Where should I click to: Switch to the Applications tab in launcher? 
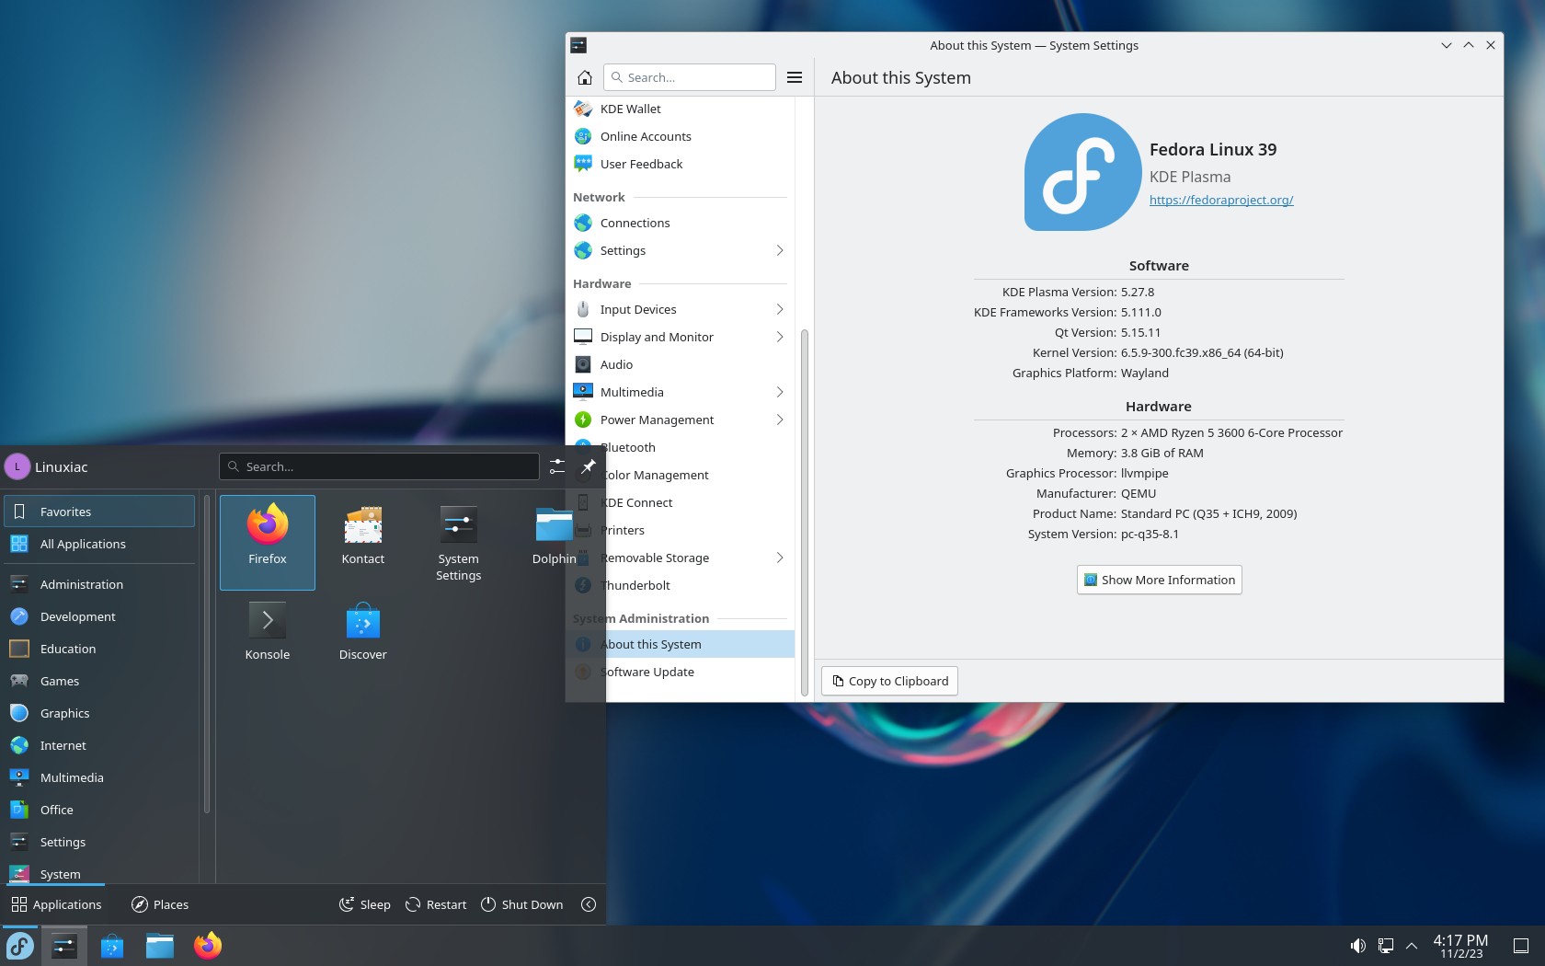(56, 904)
